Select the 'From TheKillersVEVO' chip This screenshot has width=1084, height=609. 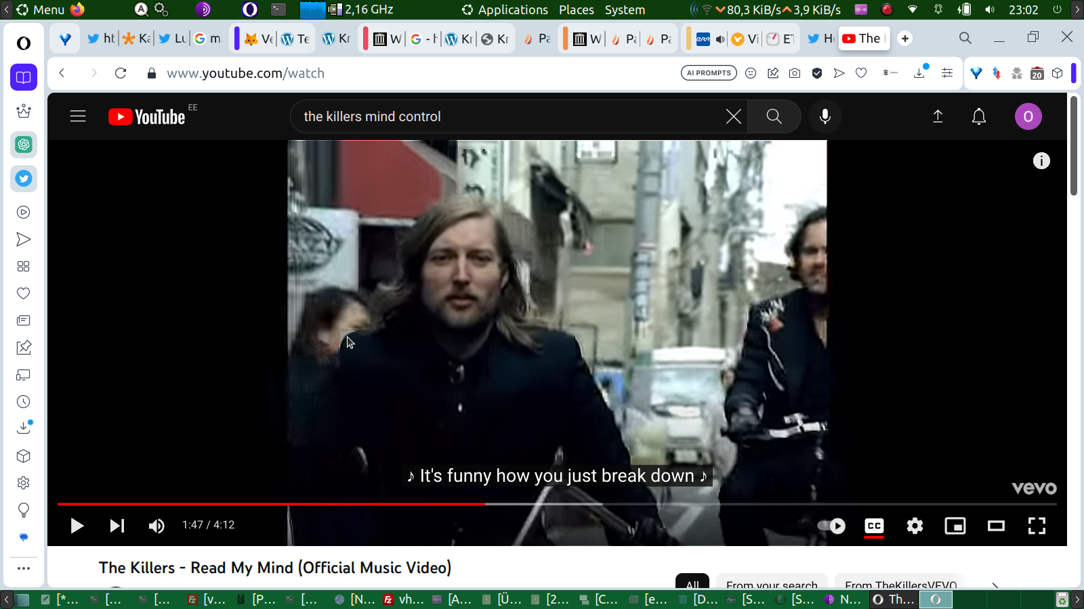901,582
